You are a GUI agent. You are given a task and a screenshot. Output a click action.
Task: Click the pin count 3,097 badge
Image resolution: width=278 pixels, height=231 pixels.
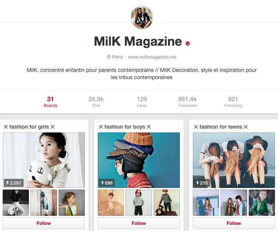pyautogui.click(x=14, y=183)
